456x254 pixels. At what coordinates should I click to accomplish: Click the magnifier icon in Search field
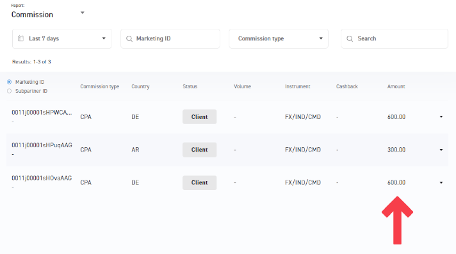tap(350, 38)
